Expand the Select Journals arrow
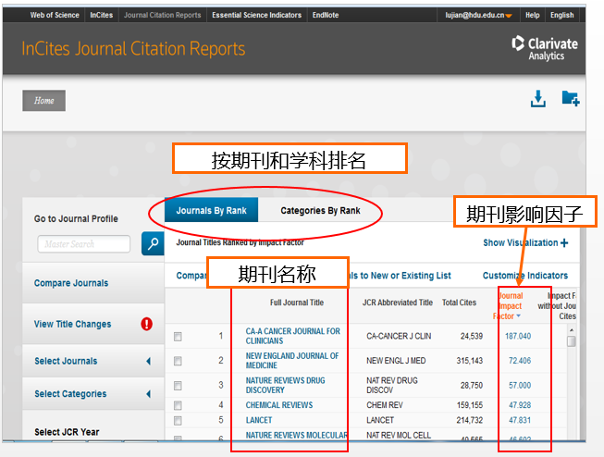The height and width of the screenshot is (457, 604). point(148,361)
